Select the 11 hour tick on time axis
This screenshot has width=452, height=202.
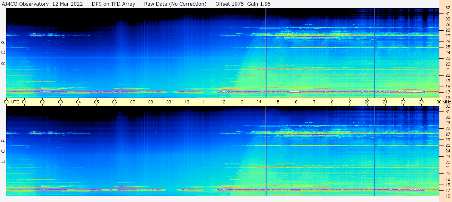pyautogui.click(x=205, y=102)
